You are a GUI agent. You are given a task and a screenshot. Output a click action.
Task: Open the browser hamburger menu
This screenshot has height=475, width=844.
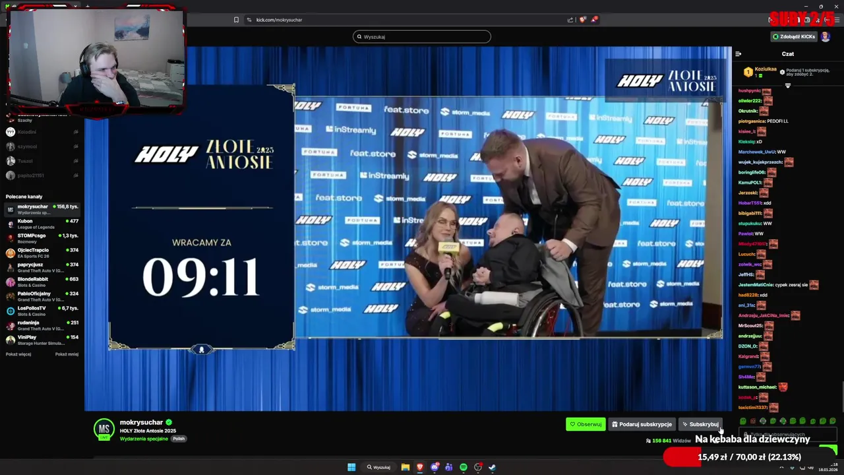836,20
